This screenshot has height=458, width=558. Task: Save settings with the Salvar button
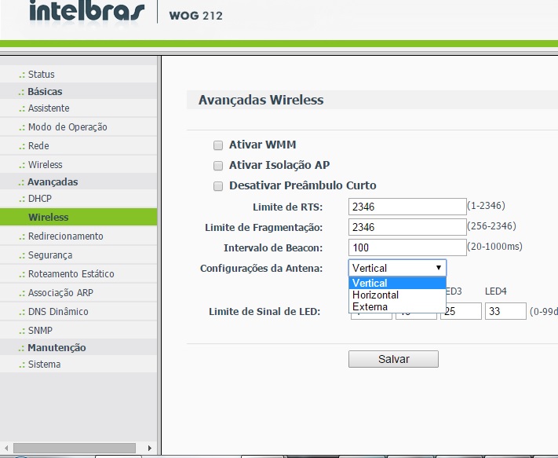[x=393, y=359]
